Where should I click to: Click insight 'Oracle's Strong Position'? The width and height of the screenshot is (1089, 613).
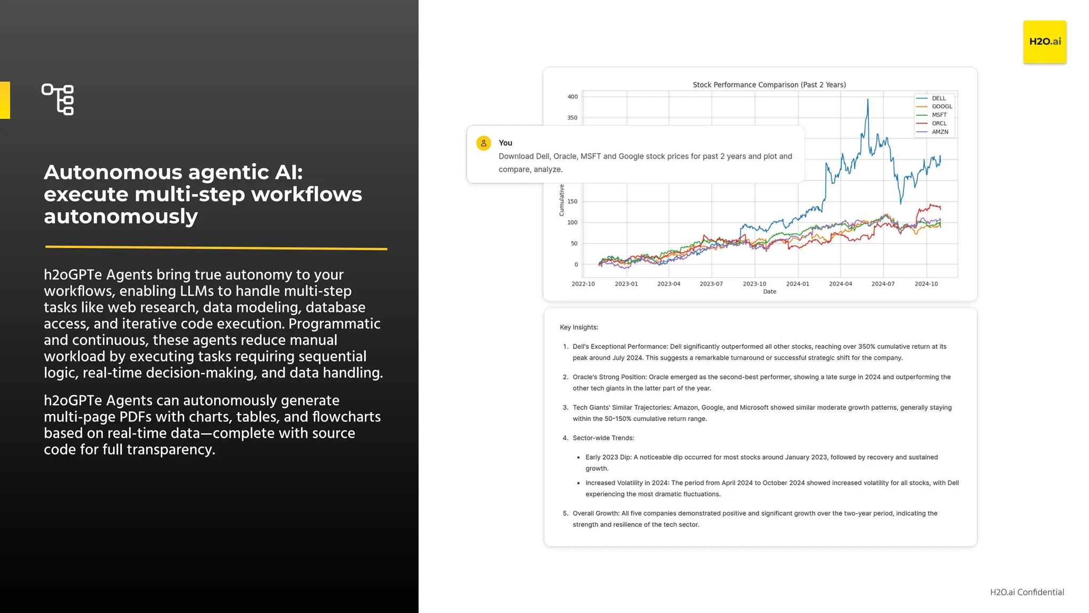point(761,383)
